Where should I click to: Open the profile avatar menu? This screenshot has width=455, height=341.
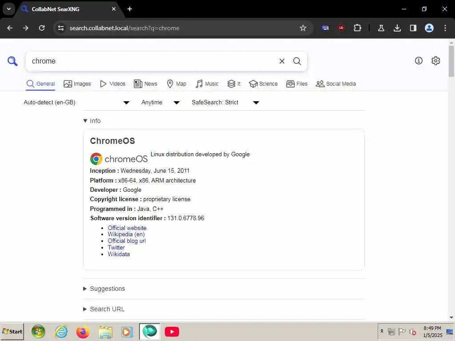429,28
